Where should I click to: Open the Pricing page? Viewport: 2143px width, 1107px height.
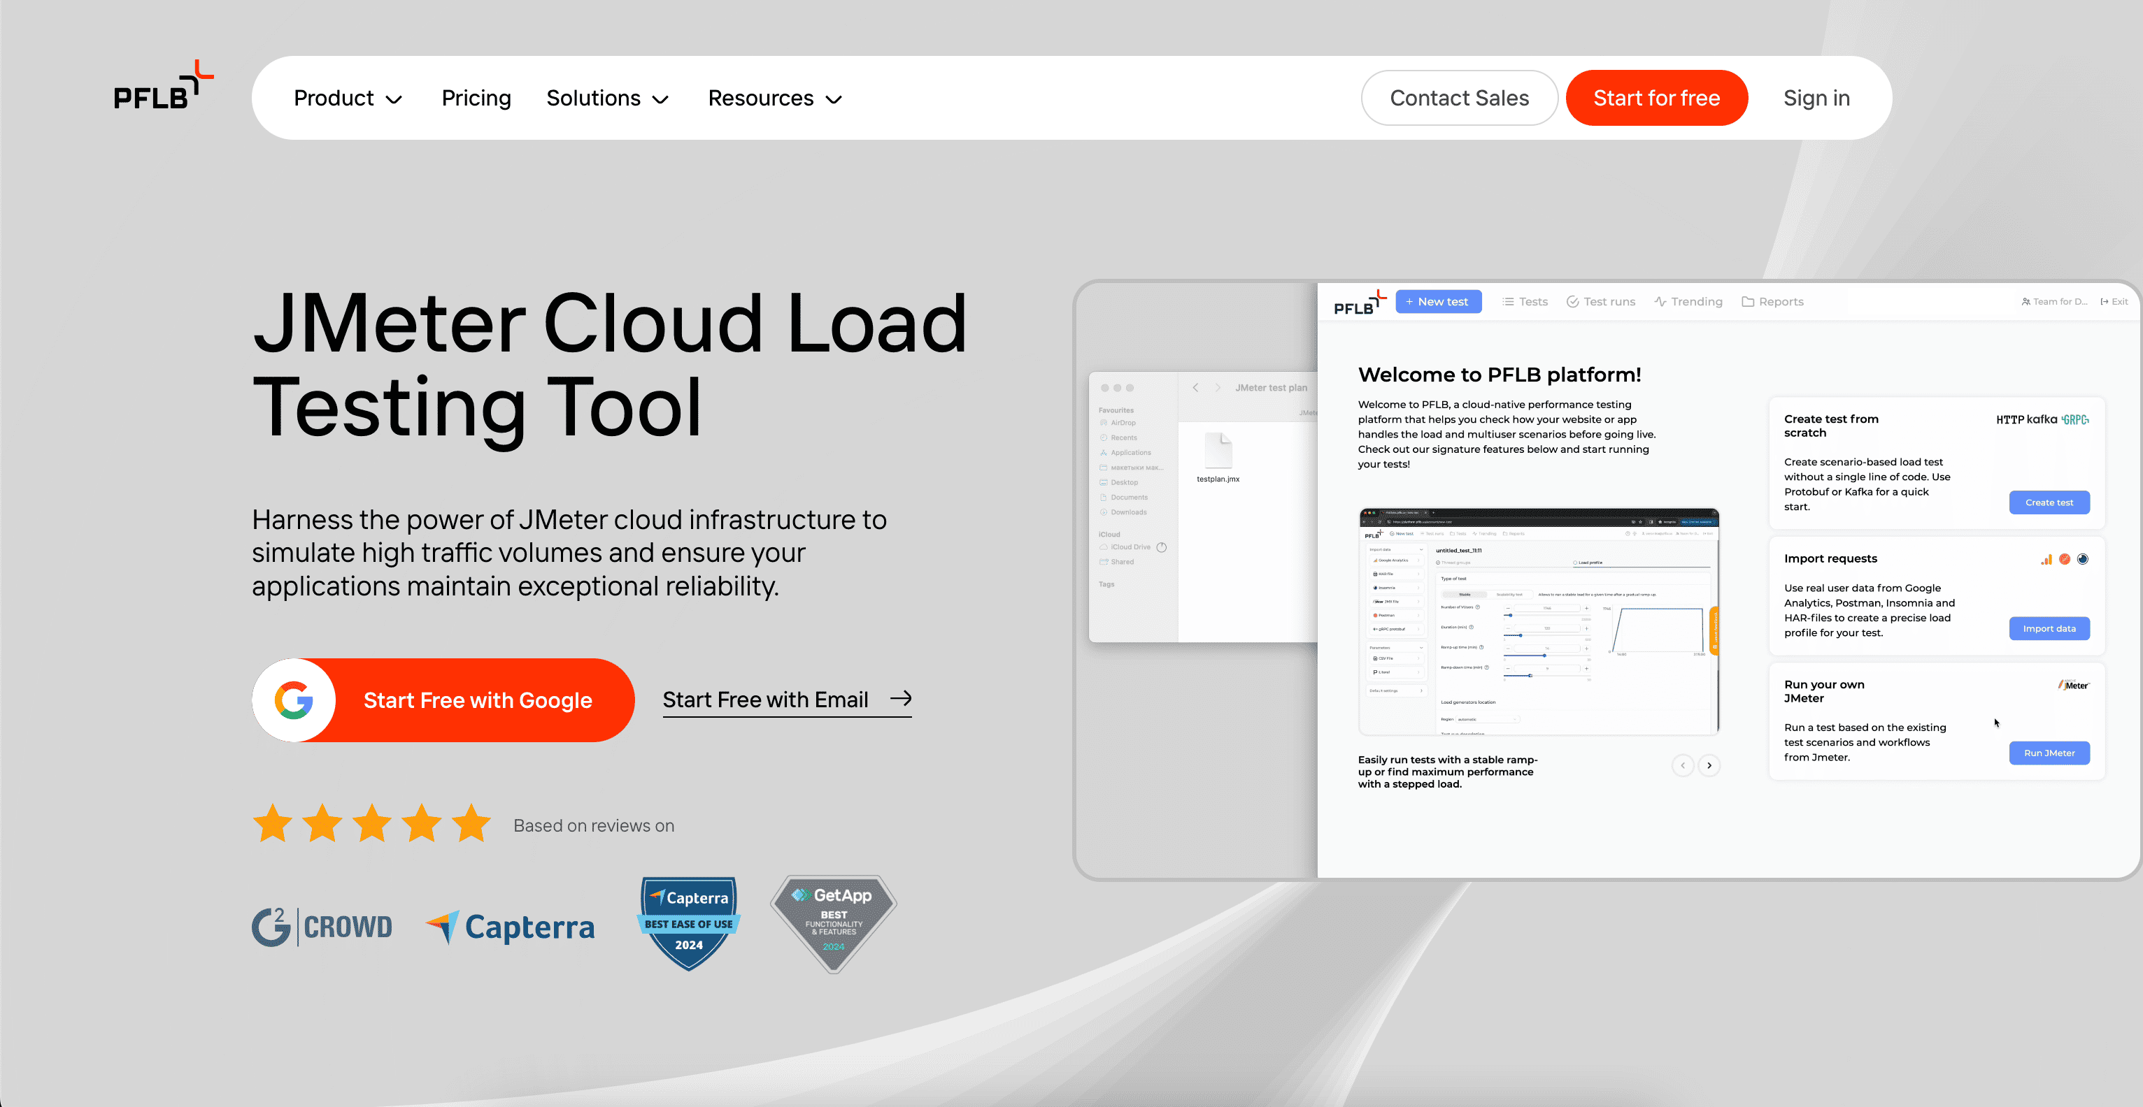[x=476, y=98]
